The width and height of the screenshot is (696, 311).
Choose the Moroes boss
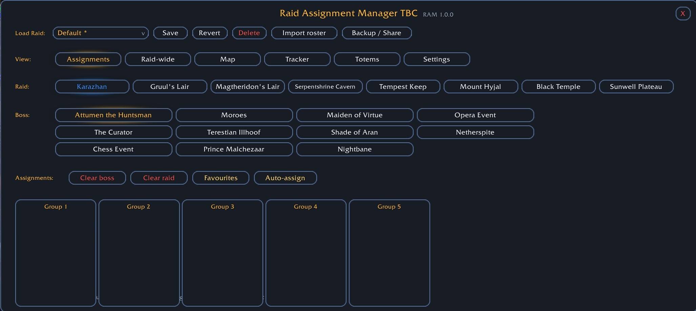[x=234, y=115]
